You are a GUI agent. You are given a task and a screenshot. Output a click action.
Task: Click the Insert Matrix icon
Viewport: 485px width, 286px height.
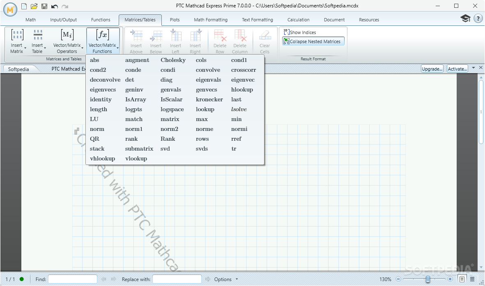[17, 34]
